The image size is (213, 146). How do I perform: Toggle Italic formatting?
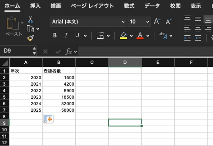click(66, 35)
